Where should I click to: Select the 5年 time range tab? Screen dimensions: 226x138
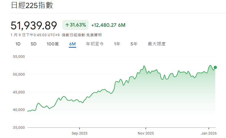pos(134,44)
